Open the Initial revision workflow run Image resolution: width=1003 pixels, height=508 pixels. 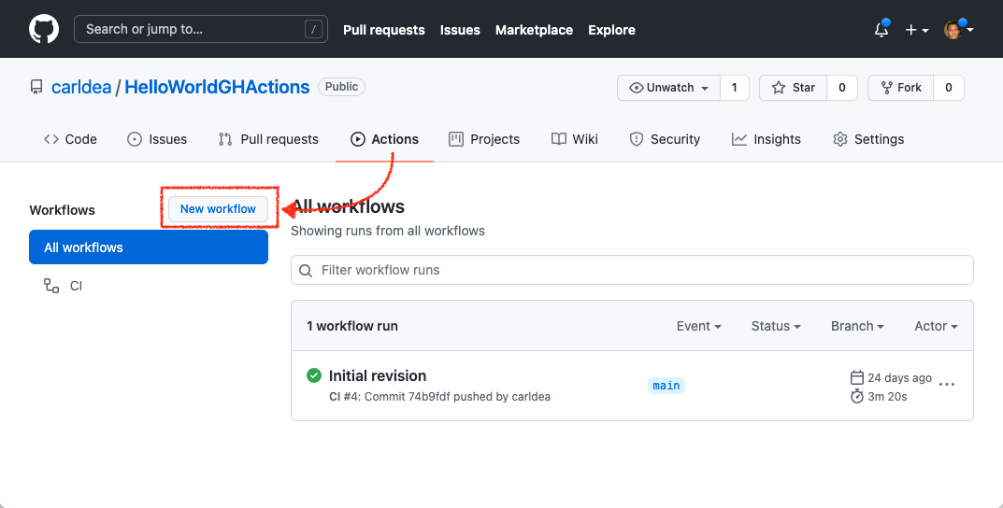(378, 375)
